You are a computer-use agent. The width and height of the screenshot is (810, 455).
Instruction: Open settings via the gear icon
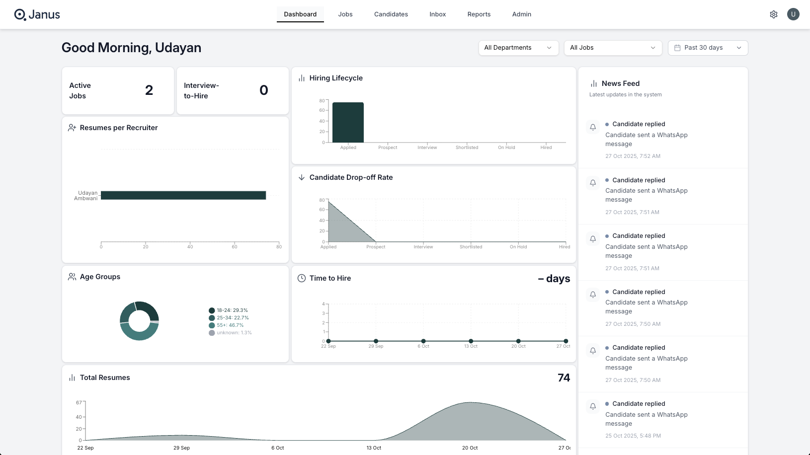click(x=773, y=14)
